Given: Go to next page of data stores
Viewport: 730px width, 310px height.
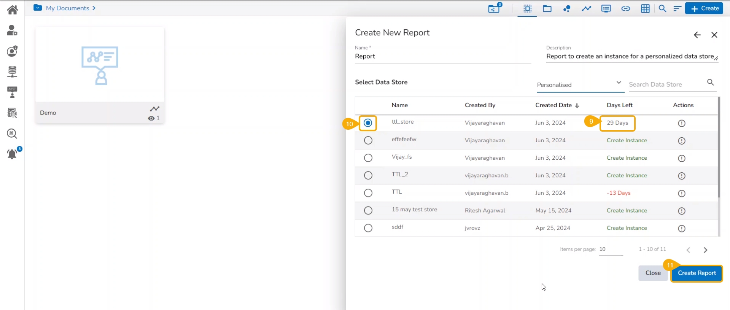Looking at the screenshot, I should point(705,250).
